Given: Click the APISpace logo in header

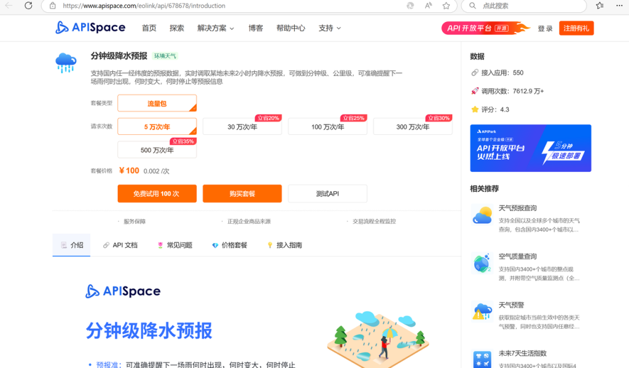Looking at the screenshot, I should (90, 28).
